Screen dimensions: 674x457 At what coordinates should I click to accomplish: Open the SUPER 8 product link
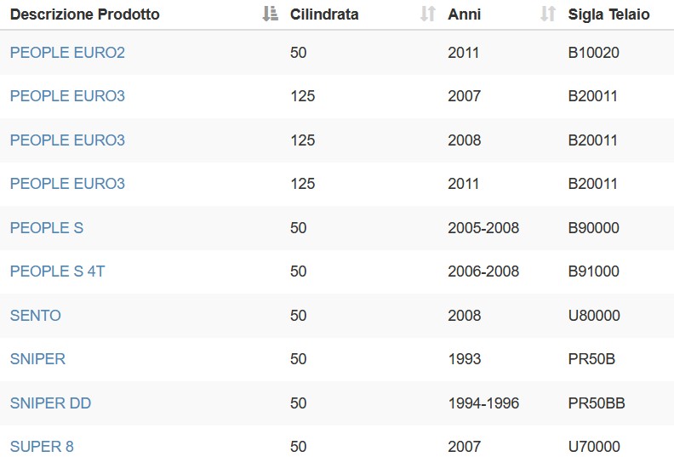tap(42, 447)
